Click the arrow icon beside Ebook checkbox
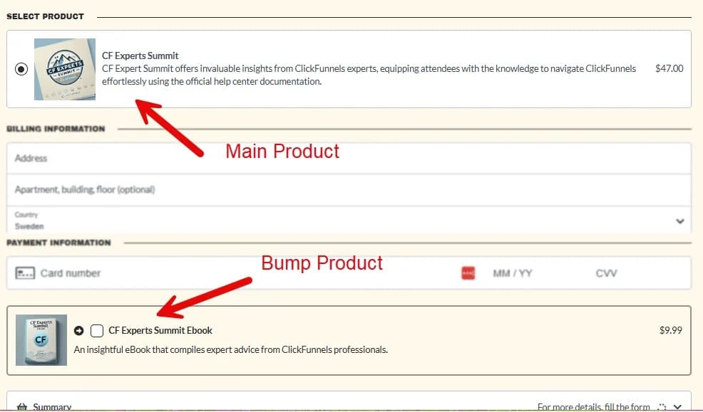 (79, 331)
